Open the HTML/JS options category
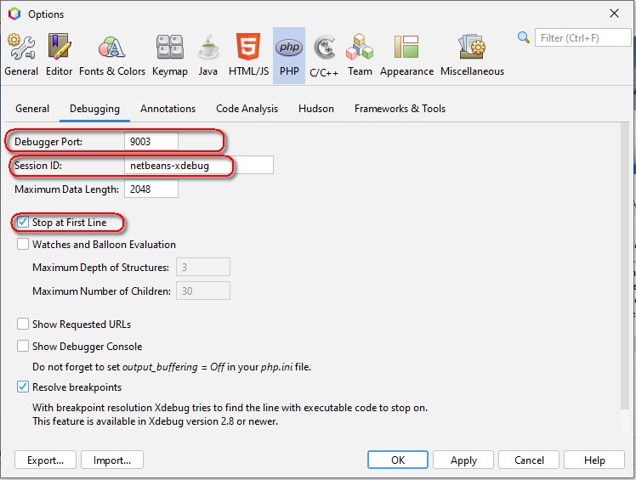Image resolution: width=636 pixels, height=480 pixels. pos(248,54)
